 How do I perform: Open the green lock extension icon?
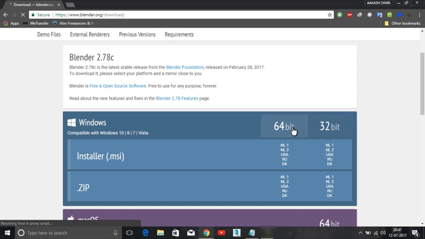coord(339,15)
